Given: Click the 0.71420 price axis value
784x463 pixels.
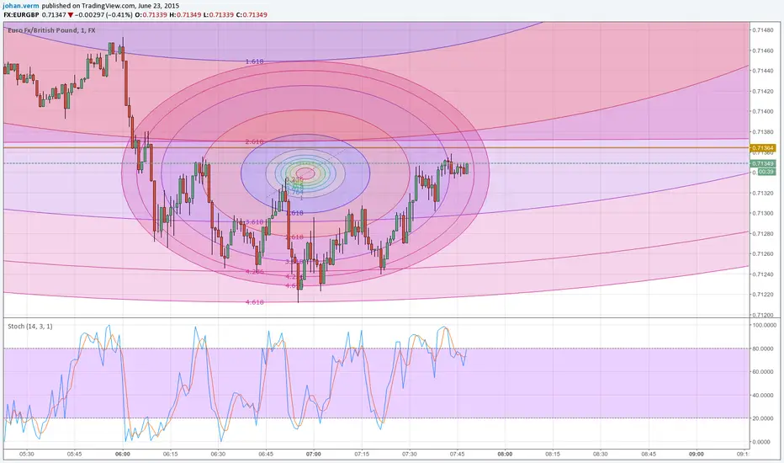Looking at the screenshot, I should point(764,91).
